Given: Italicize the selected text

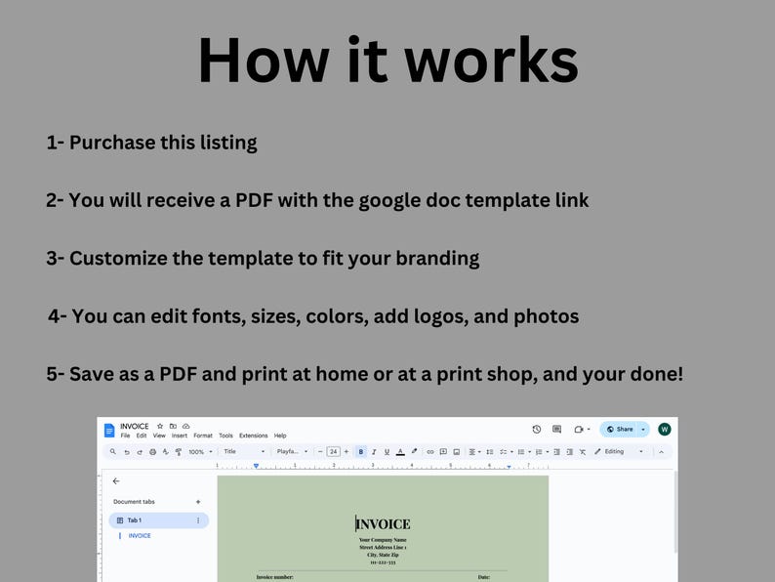Looking at the screenshot, I should point(374,452).
